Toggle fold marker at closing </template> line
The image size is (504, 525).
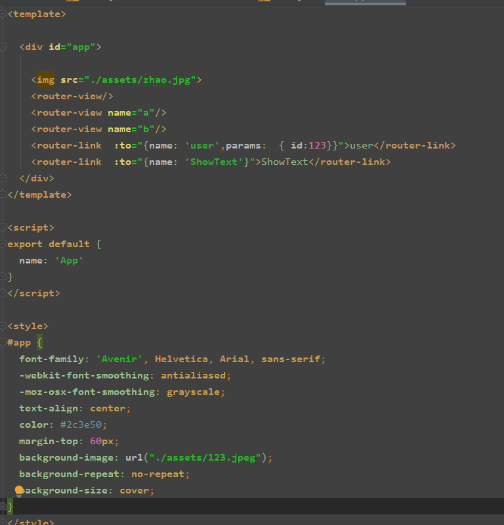(x=3, y=194)
